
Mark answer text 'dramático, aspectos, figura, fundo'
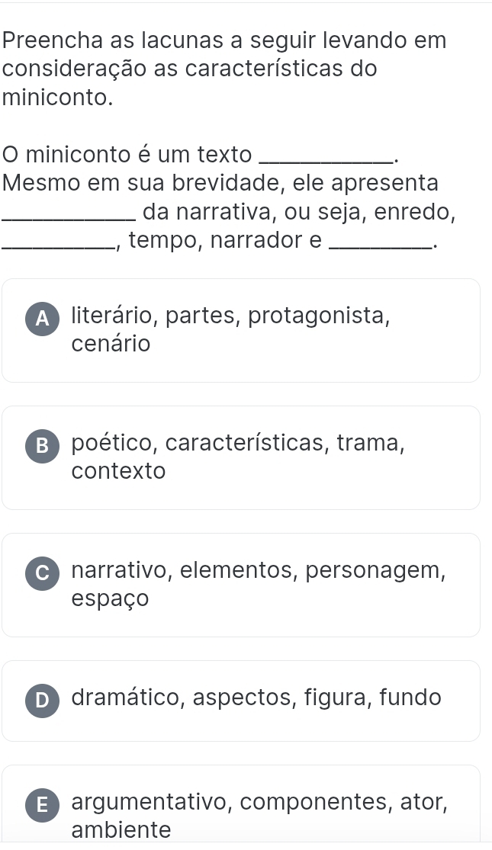(x=256, y=698)
